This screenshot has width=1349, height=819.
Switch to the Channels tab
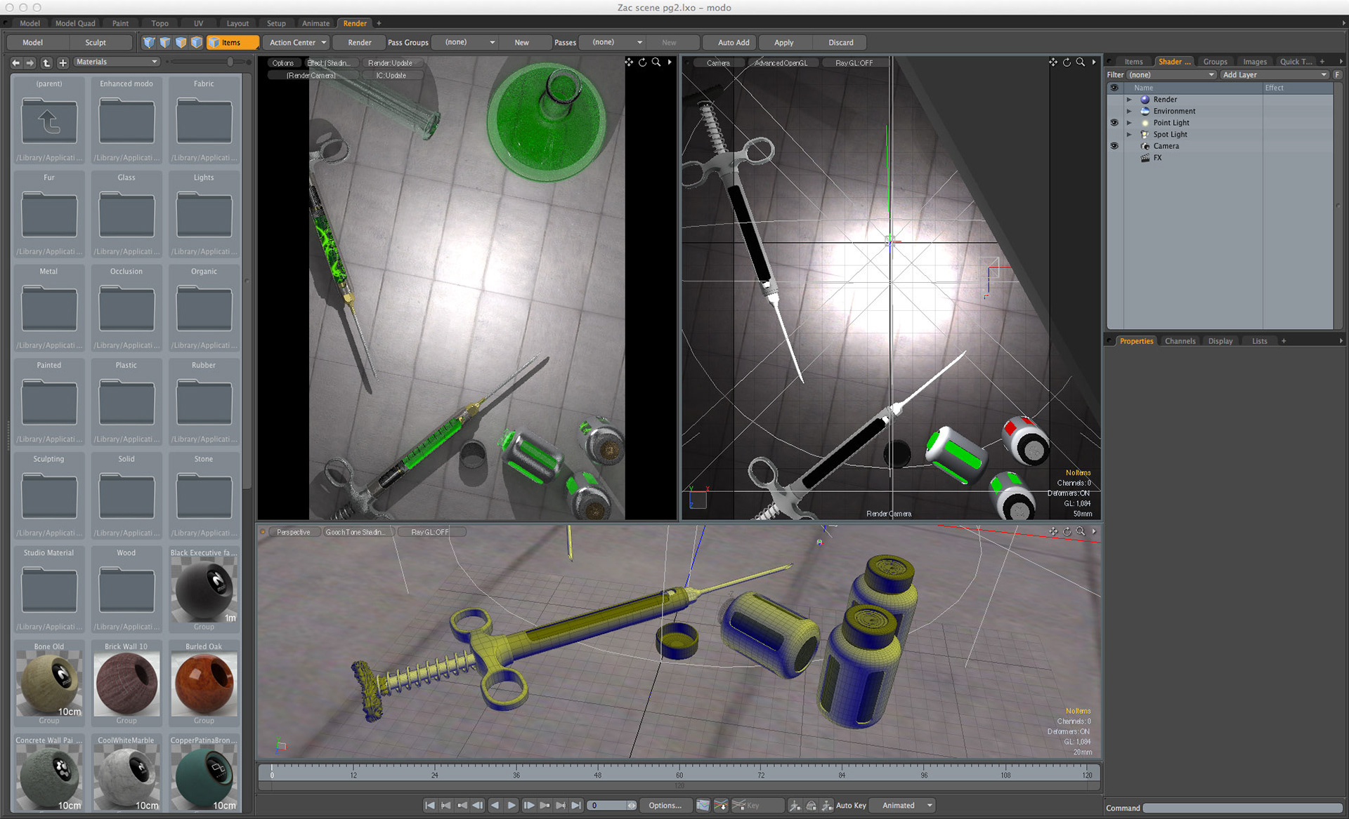(1180, 341)
